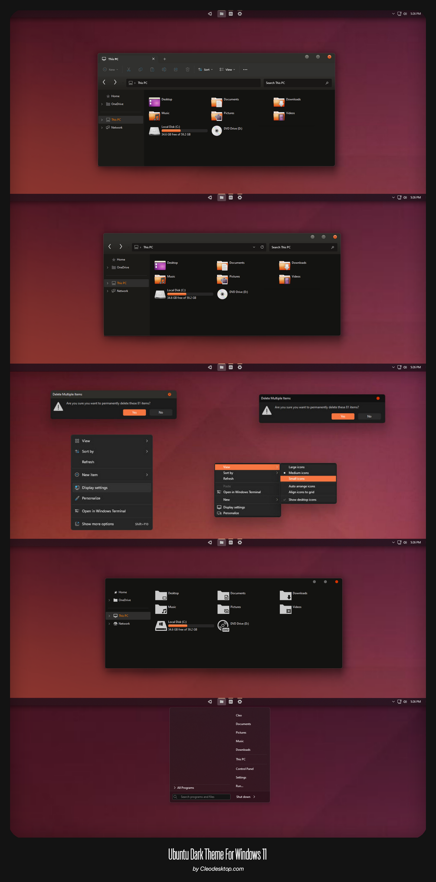The image size is (436, 882).
Task: Open the See more ellipsis in Explorer toolbar
Action: (245, 69)
